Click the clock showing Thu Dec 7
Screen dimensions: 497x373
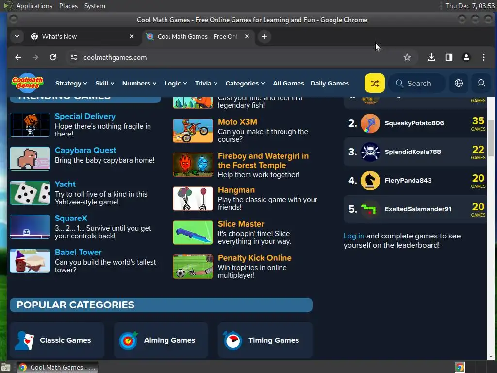(470, 6)
